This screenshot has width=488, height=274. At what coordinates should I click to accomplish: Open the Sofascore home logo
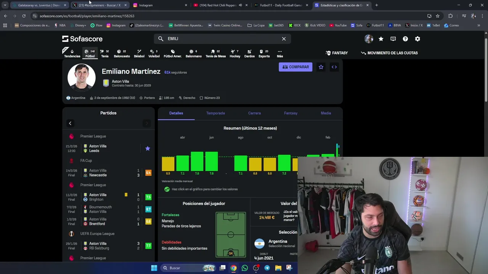82,39
